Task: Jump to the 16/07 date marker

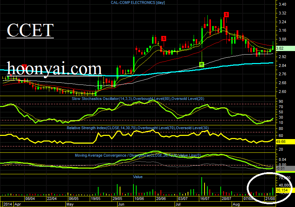Action: (205, 199)
